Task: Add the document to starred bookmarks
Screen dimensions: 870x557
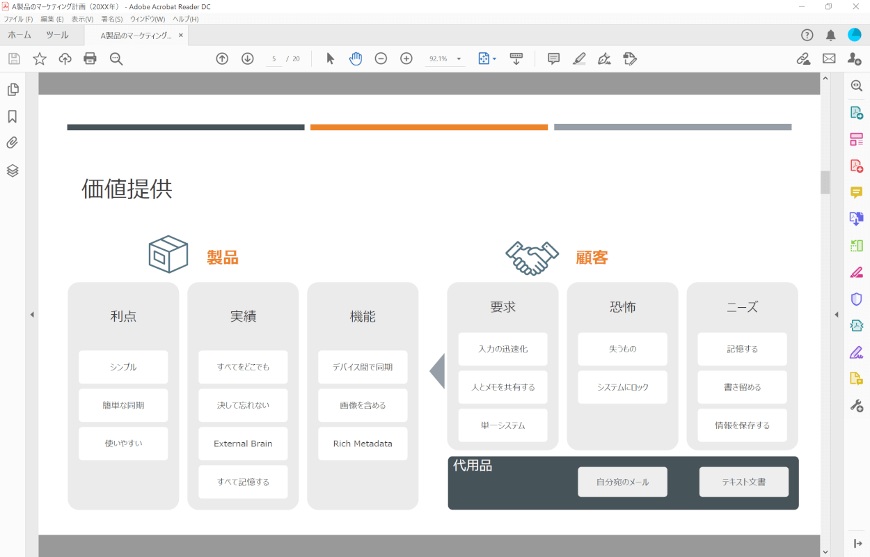Action: coord(40,58)
